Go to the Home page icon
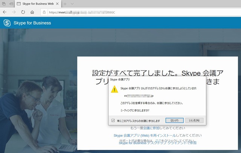 [32, 12]
